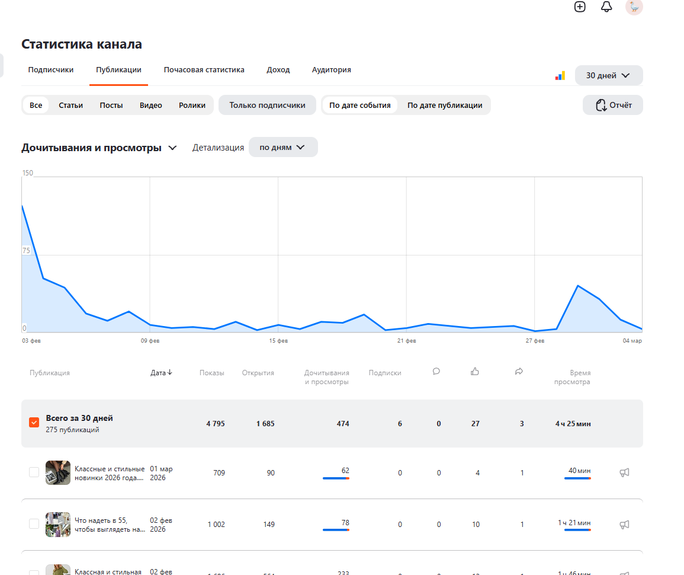This screenshot has height=575, width=684.
Task: Click megaphone icon for 01 мар publication
Action: pos(624,472)
